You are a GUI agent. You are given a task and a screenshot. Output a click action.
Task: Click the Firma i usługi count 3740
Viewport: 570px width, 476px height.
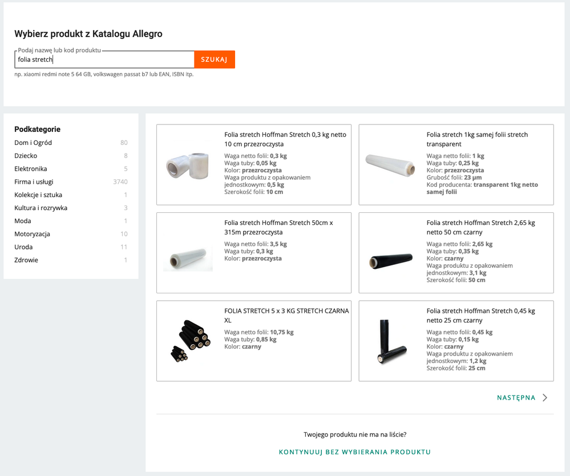[x=120, y=182]
